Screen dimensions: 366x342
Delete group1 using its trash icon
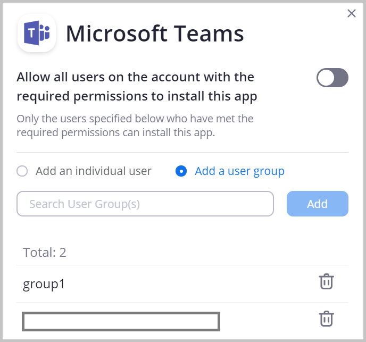(x=326, y=281)
